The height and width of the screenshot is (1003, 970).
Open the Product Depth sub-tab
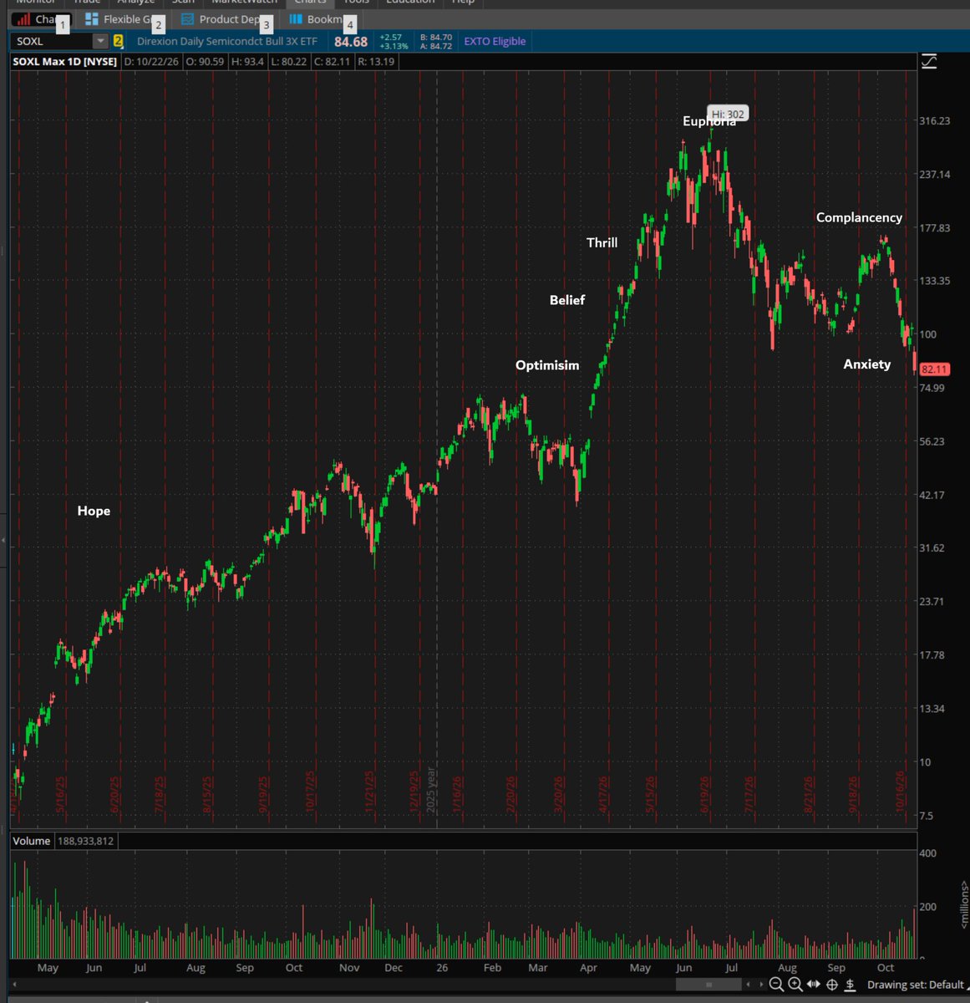pos(224,19)
